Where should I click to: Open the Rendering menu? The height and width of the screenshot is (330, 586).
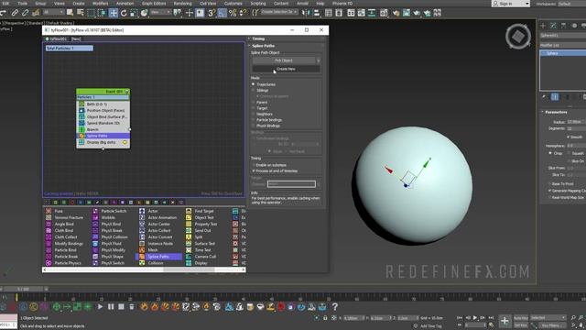pos(182,4)
